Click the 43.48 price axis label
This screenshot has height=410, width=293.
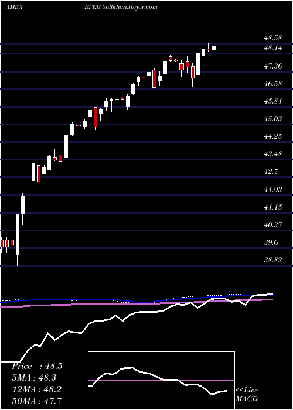pos(272,154)
